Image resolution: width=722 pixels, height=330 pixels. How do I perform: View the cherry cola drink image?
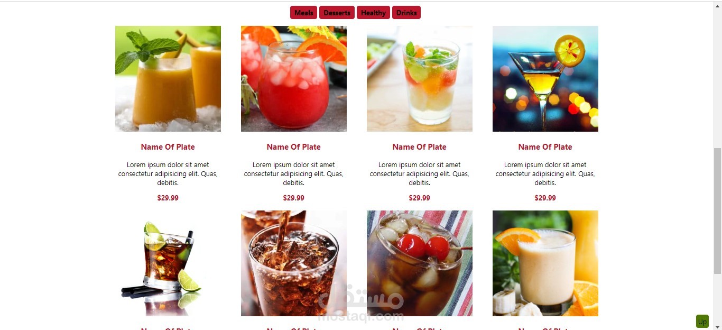coord(420,263)
